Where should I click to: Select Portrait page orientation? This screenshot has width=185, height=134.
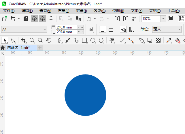pyautogui.click(x=102, y=29)
